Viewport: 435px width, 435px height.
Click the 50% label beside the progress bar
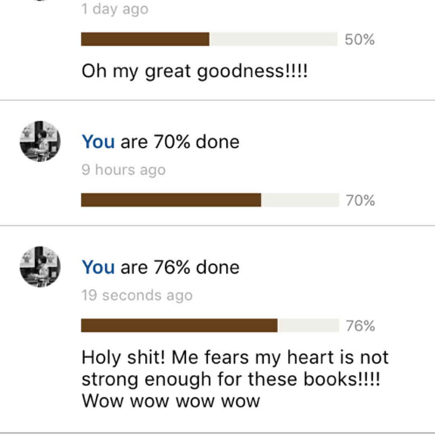click(360, 40)
